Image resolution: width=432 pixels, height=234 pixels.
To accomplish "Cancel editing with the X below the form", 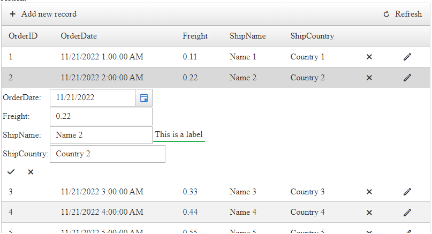I will [x=31, y=172].
